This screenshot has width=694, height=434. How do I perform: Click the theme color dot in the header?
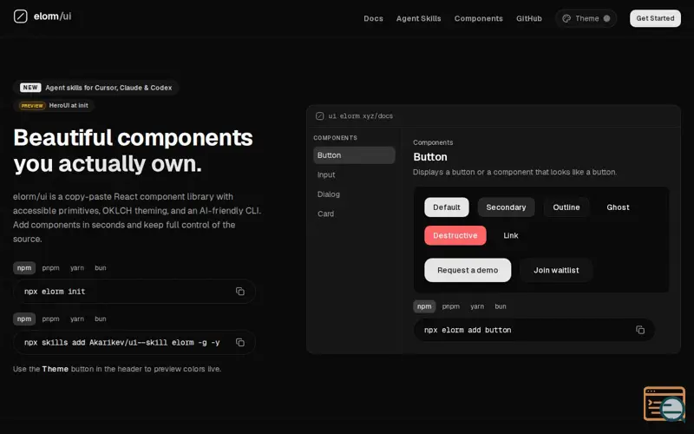(606, 18)
